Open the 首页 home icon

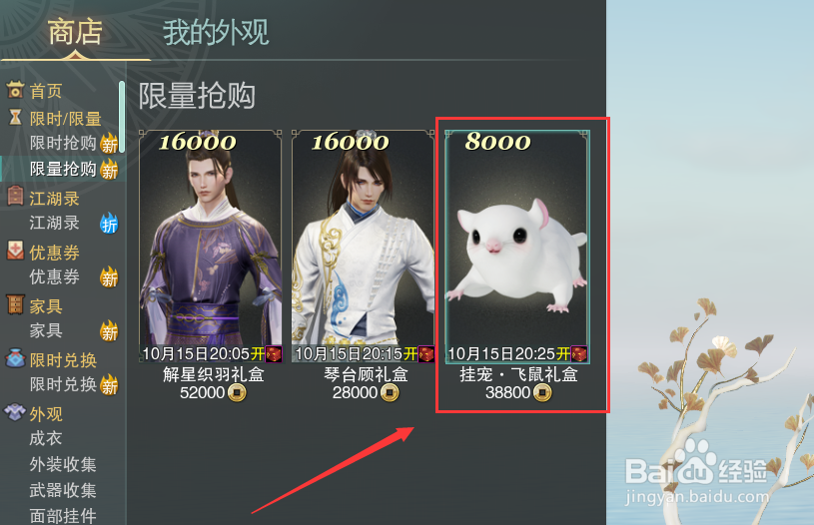15,90
